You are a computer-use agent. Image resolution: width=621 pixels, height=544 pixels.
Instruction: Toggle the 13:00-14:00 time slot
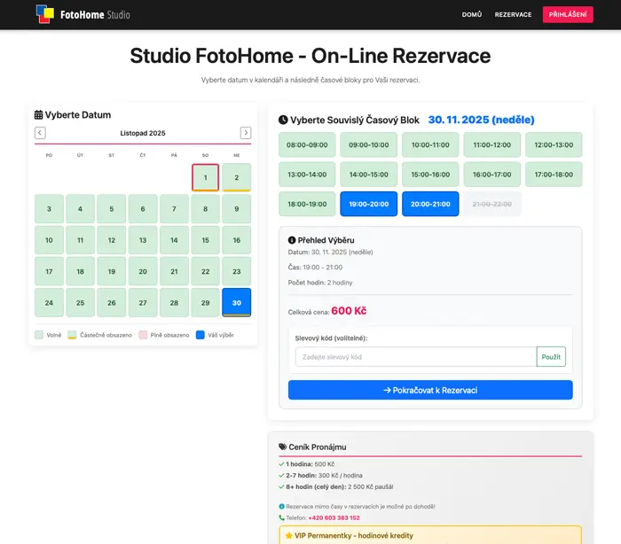point(307,174)
